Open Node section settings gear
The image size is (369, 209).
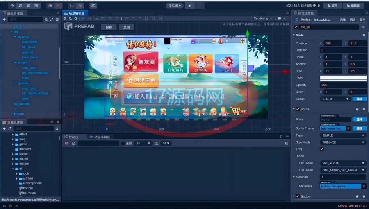pos(364,35)
